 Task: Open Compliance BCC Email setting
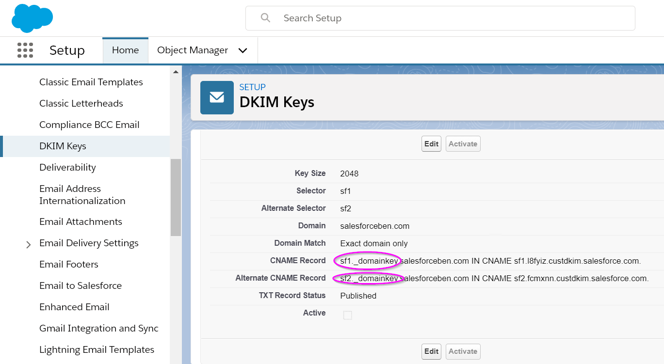[89, 125]
